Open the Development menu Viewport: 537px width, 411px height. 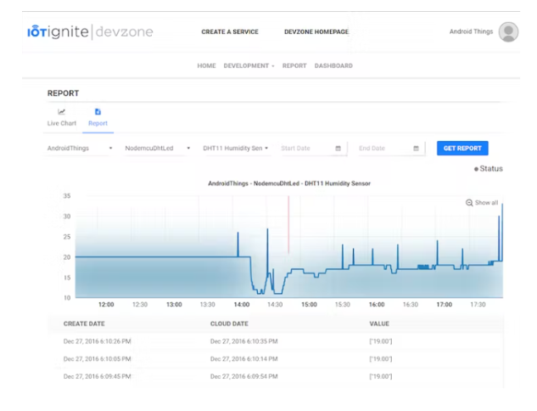tap(248, 65)
